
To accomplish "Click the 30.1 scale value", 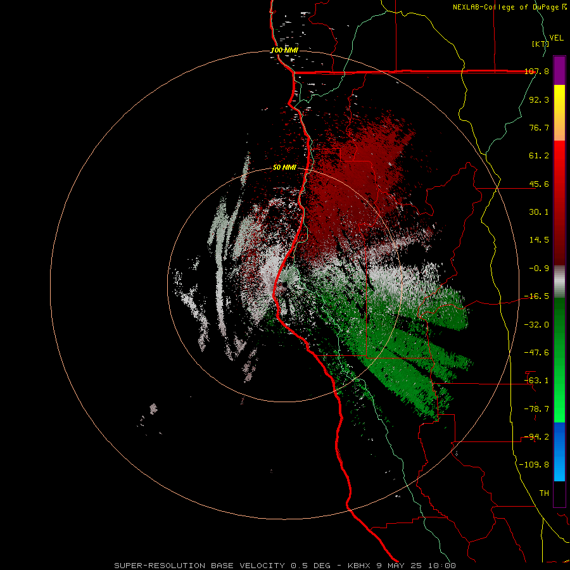I will click(539, 212).
